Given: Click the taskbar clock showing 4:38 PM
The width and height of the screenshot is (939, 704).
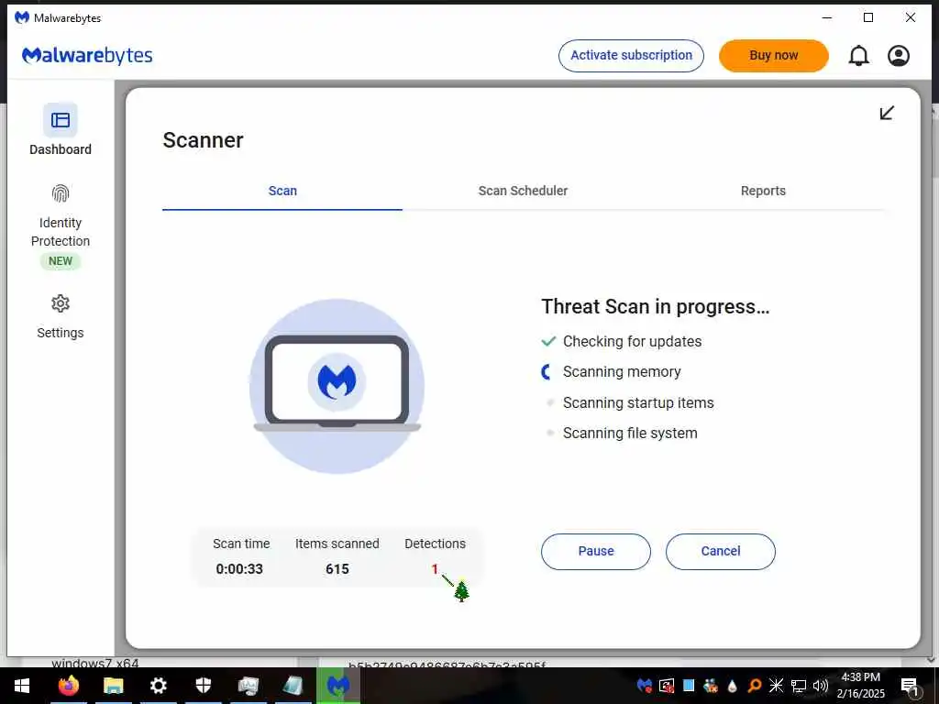Looking at the screenshot, I should (860, 686).
